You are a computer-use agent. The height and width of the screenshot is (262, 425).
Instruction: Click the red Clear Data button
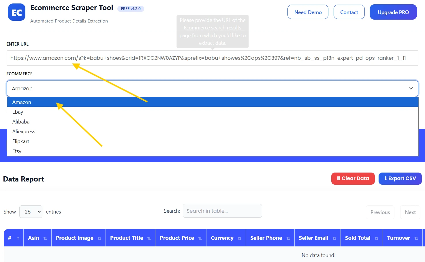[353, 178]
